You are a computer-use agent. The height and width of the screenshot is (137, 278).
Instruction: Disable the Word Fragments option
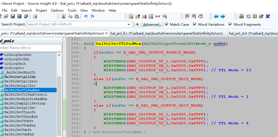[x=230, y=24]
